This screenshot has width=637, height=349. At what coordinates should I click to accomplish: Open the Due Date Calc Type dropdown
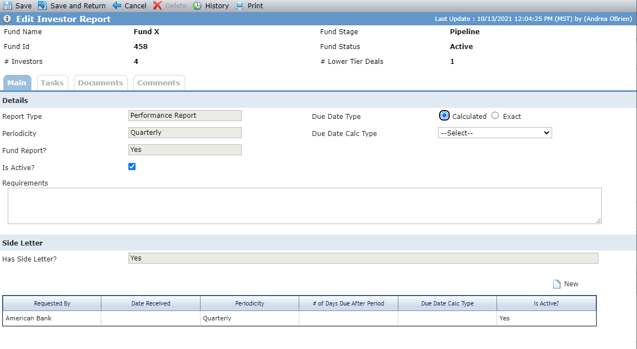click(x=495, y=133)
